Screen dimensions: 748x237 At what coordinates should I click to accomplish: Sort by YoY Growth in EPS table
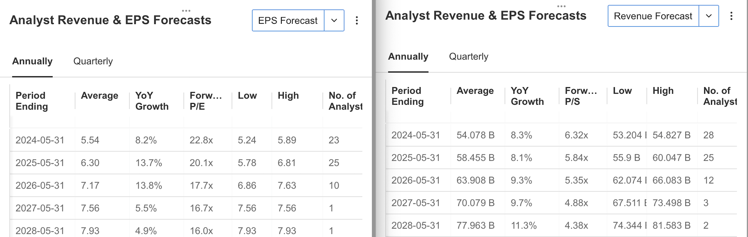point(152,101)
